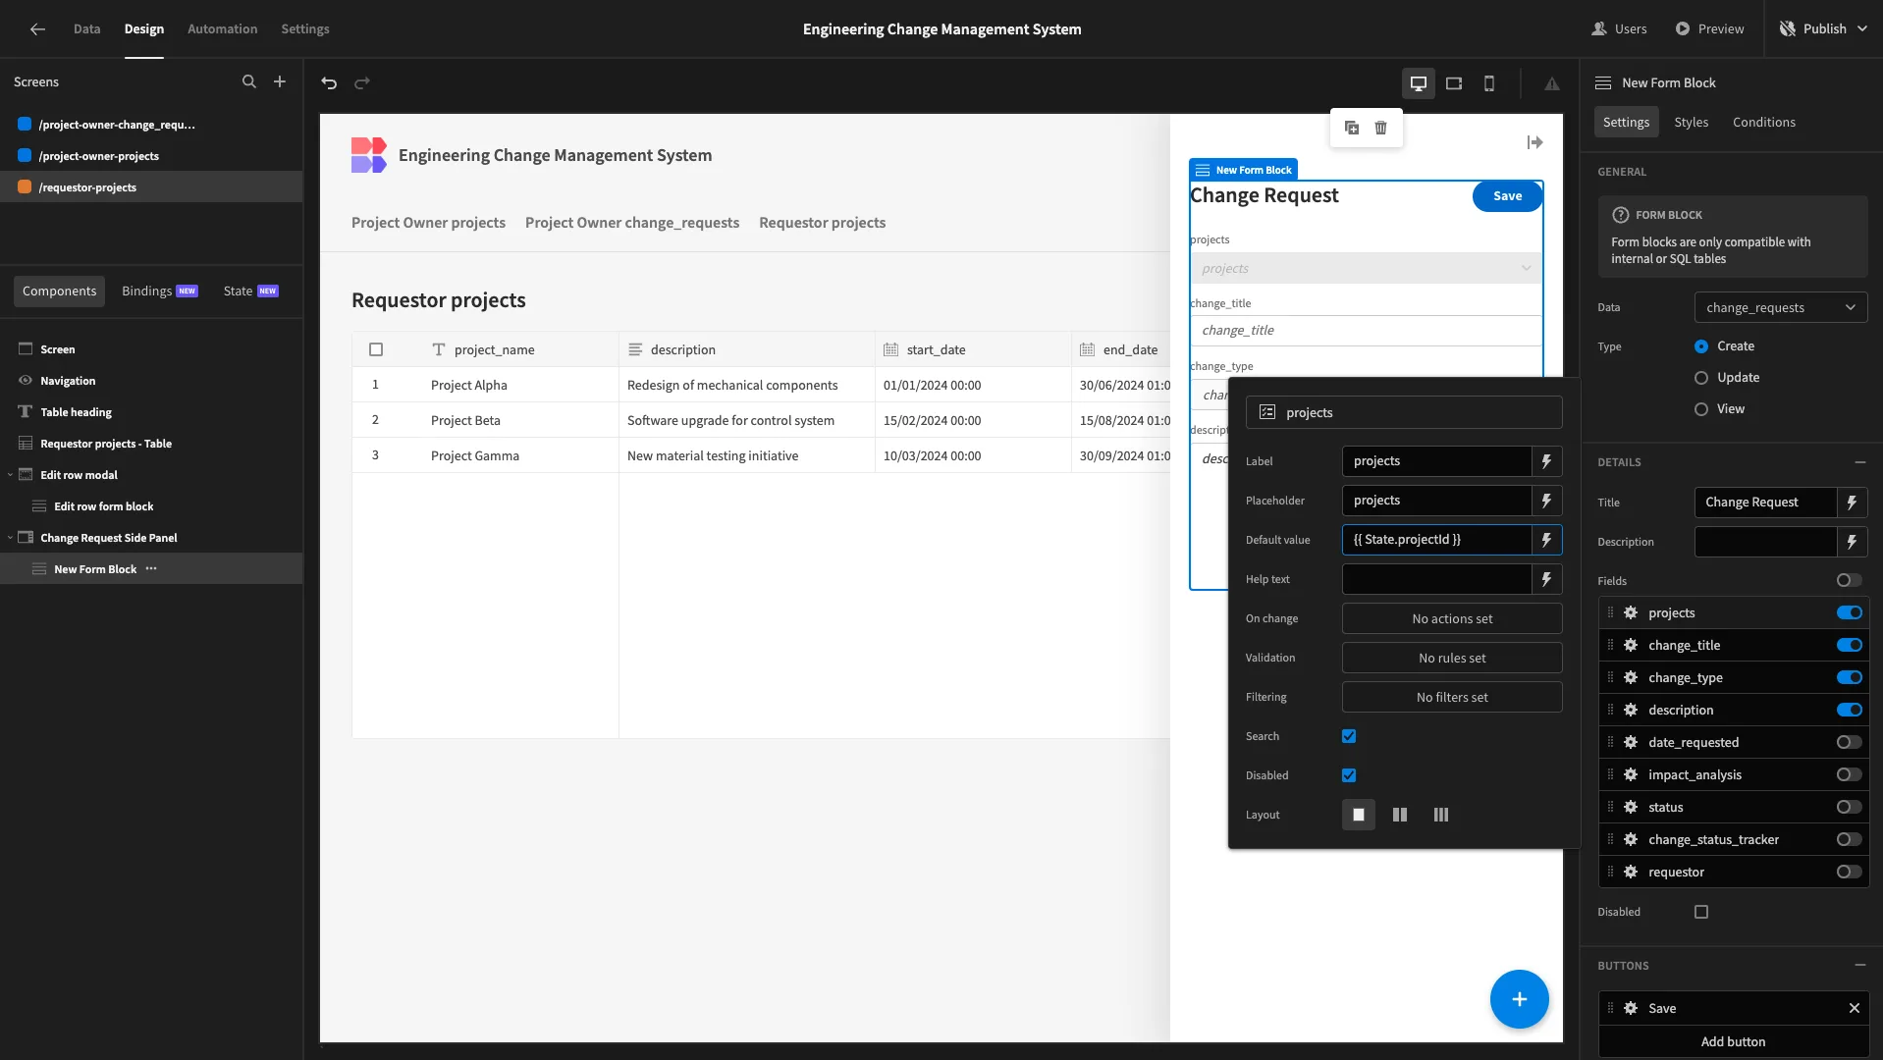Switch to mobile preview device icon
The width and height of the screenshot is (1883, 1060).
1489,83
